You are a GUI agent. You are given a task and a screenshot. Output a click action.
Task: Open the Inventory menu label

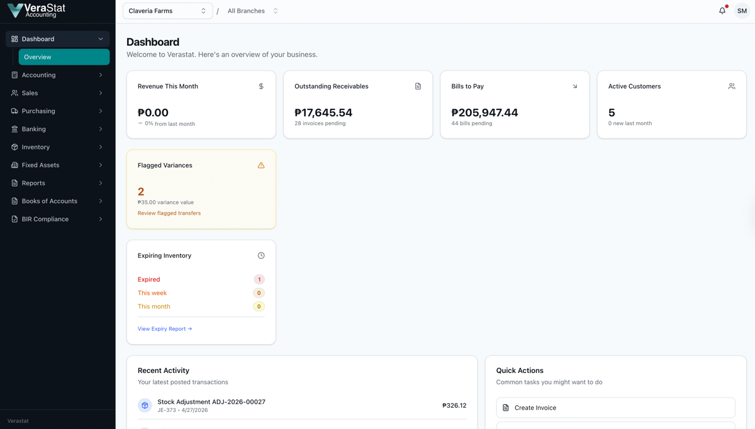pos(35,147)
